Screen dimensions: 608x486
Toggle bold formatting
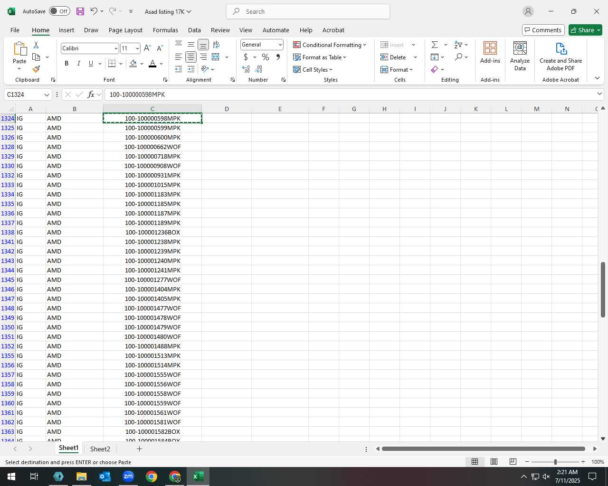point(66,63)
